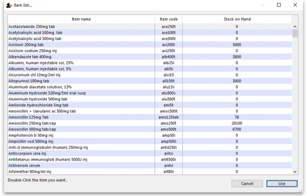This screenshot has height=196, width=307.
Task: Choose Allopurinol 100mg tab item
Action: pos(29,81)
